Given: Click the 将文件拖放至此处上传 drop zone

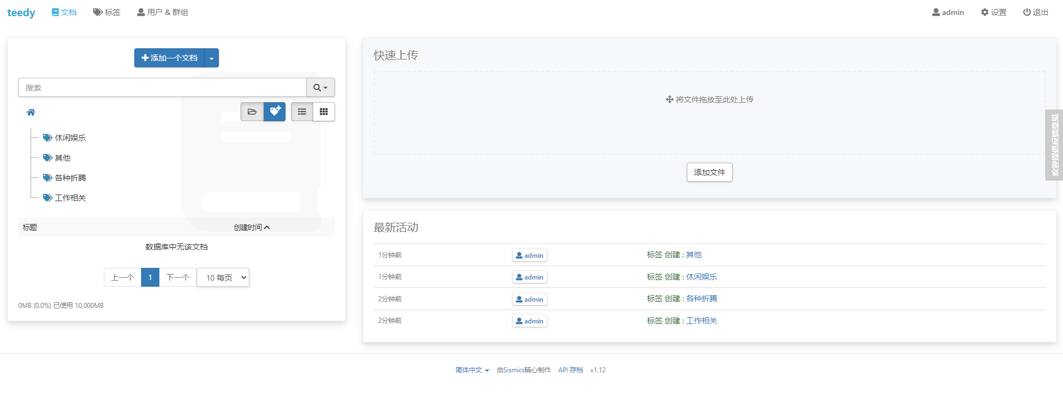Looking at the screenshot, I should pyautogui.click(x=710, y=113).
